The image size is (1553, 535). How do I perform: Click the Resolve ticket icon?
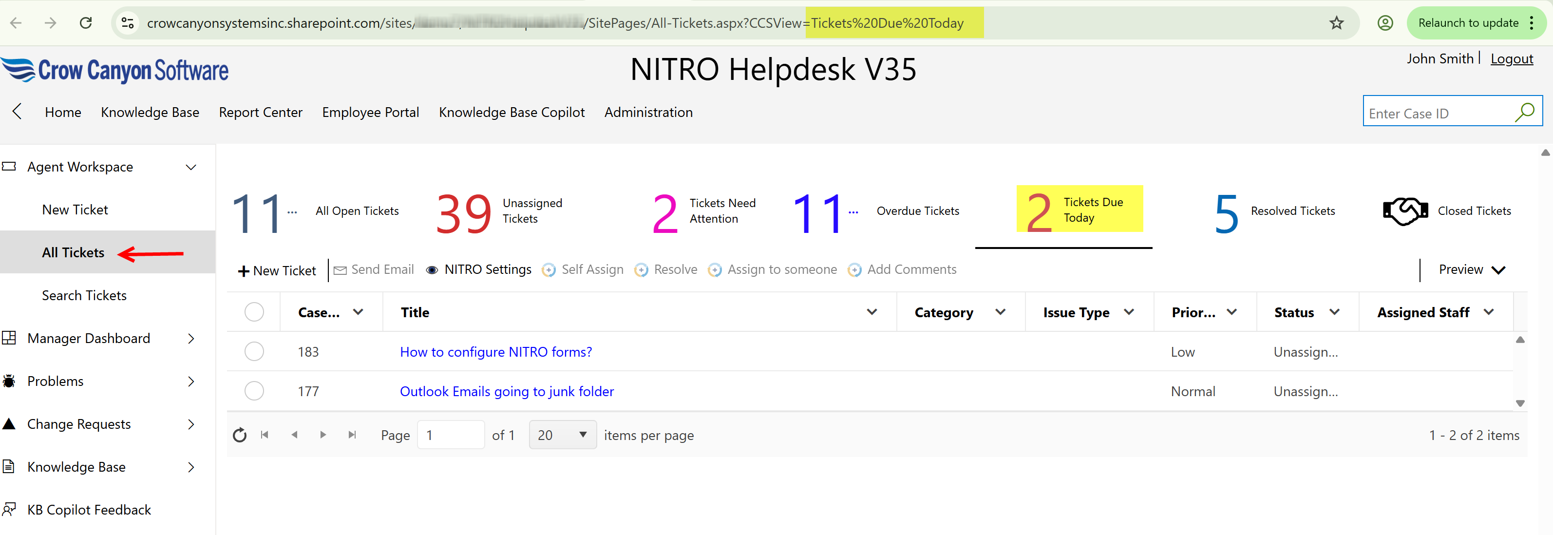coord(641,270)
